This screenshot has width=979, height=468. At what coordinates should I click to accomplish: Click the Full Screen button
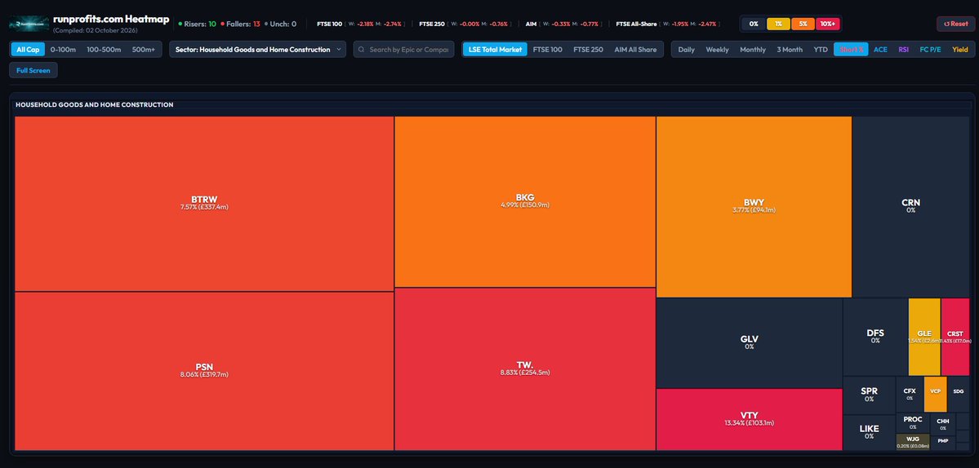pos(33,70)
